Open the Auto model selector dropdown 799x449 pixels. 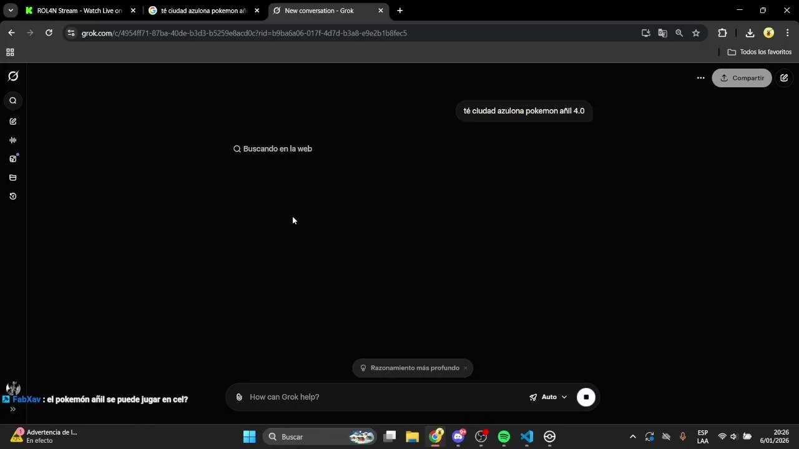(549, 397)
